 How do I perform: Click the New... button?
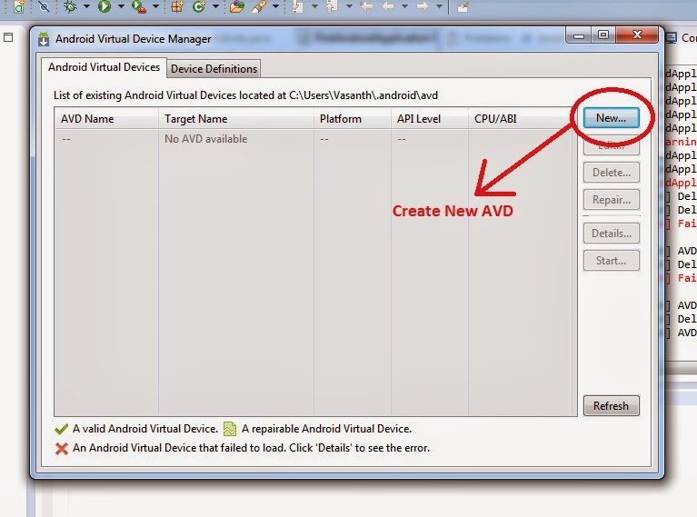coord(612,118)
